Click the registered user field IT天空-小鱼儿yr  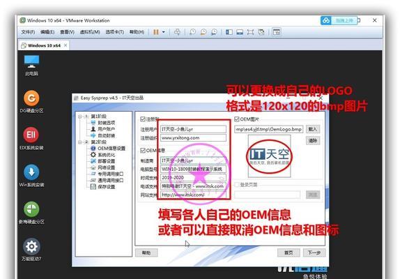[193, 129]
